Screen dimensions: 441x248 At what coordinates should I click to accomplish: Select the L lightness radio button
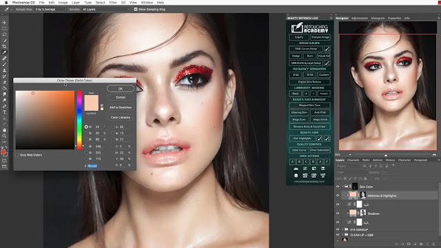tap(113, 127)
